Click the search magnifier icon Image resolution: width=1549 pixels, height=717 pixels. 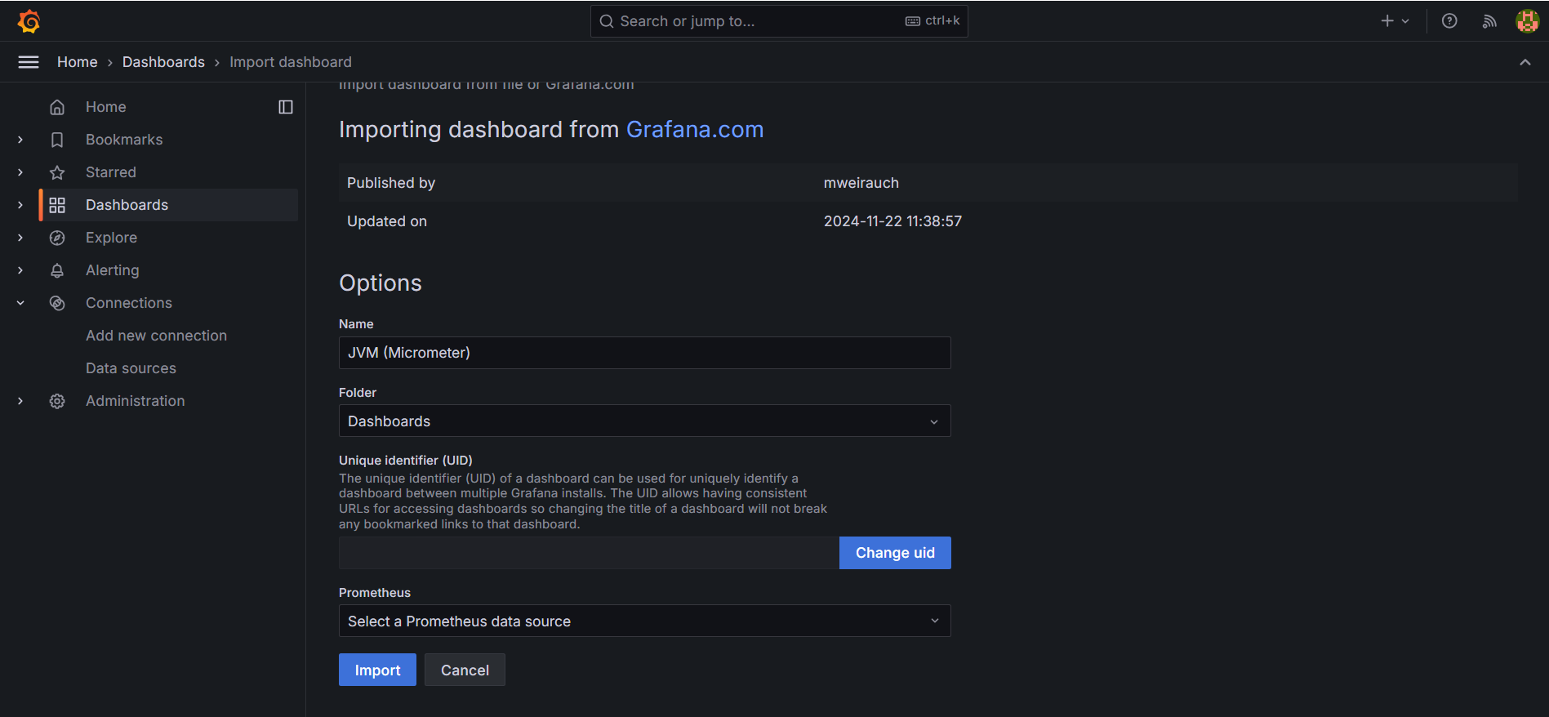coord(607,21)
